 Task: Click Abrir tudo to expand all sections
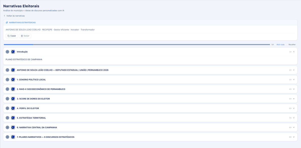[280, 44]
